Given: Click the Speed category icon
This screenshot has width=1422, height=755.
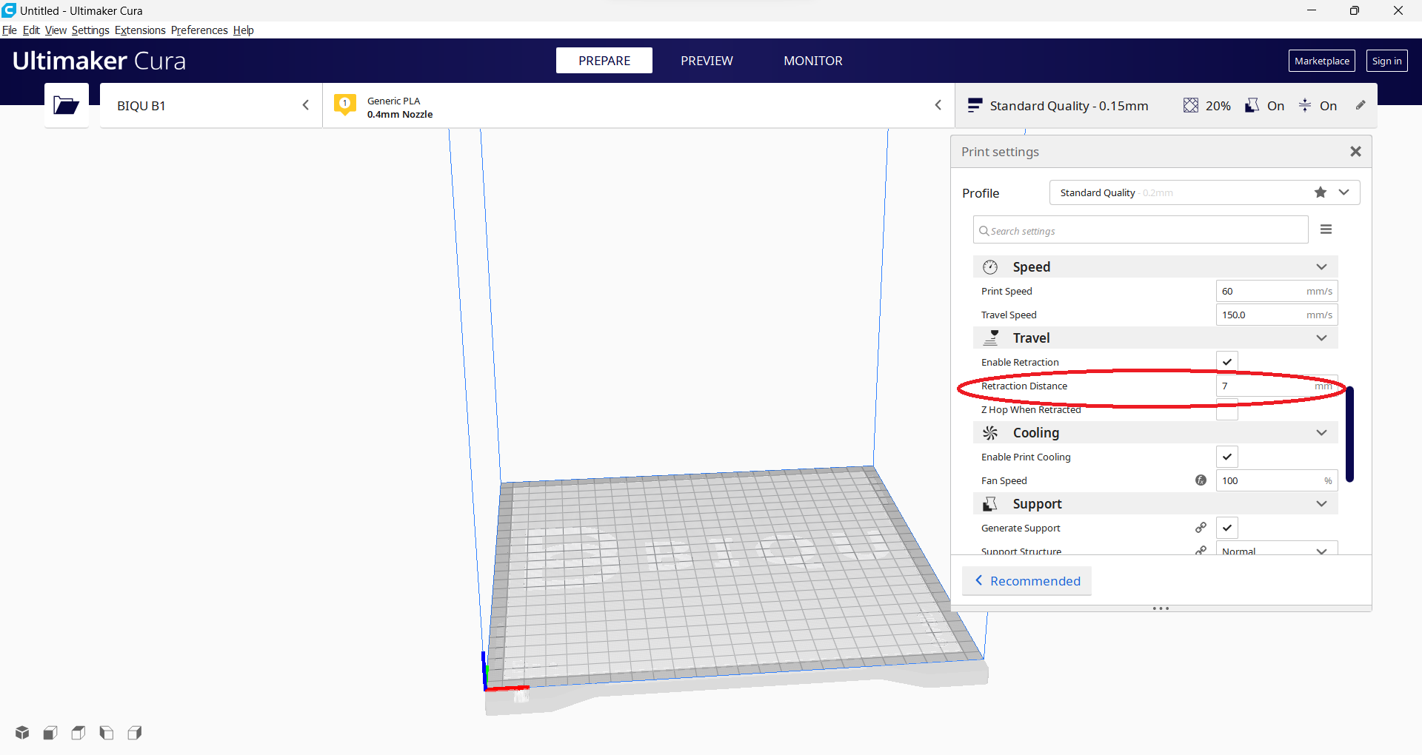Looking at the screenshot, I should 990,267.
